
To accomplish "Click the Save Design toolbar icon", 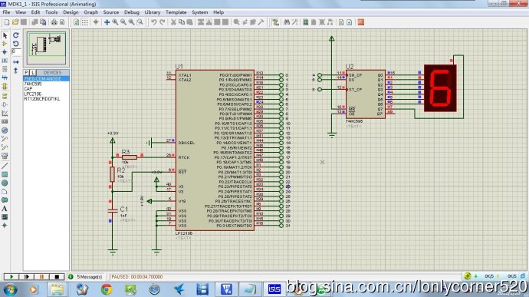I will [24, 22].
